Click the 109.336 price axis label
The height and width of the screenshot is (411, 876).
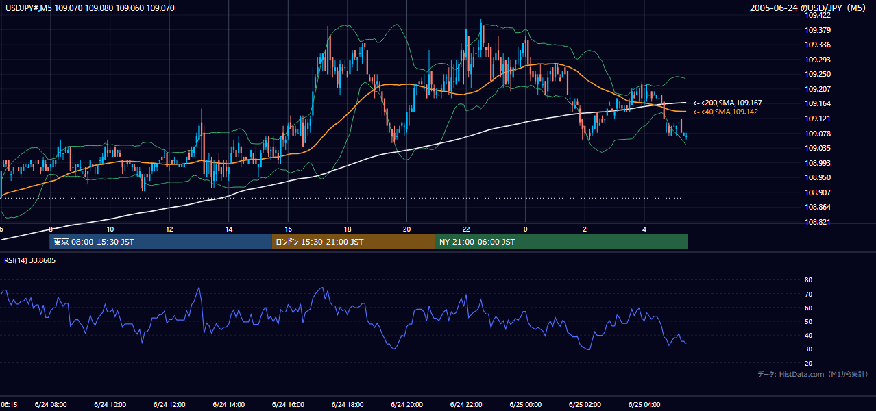point(818,45)
